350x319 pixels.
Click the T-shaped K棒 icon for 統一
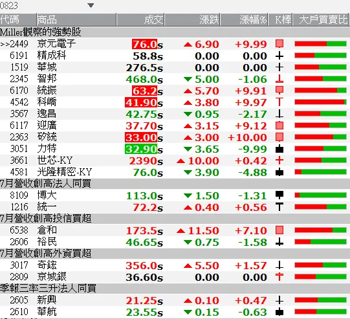coord(279,207)
